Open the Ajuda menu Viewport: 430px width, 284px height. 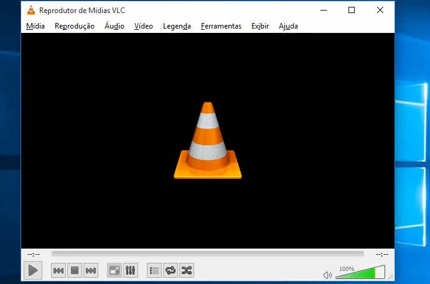point(288,26)
